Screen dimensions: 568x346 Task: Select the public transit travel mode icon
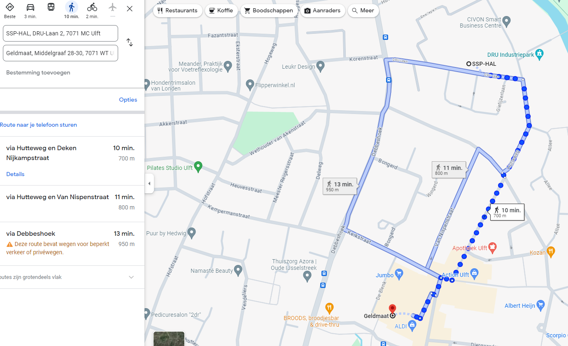[51, 7]
